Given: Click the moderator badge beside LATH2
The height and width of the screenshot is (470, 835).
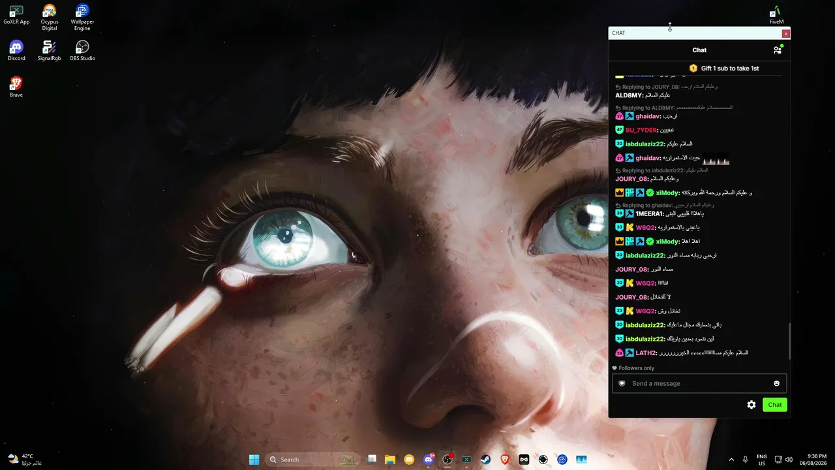Looking at the screenshot, I should [630, 353].
